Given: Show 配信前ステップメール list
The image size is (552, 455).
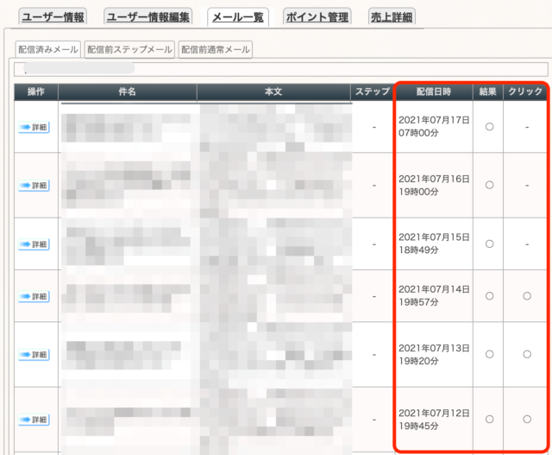Looking at the screenshot, I should [x=129, y=49].
